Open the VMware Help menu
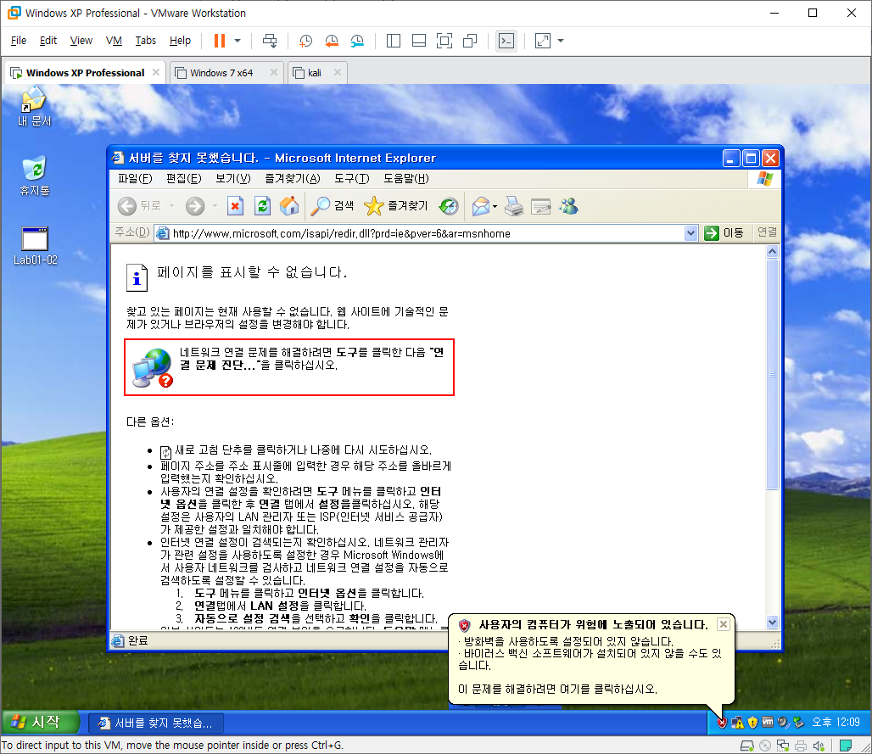This screenshot has height=754, width=872. [180, 41]
